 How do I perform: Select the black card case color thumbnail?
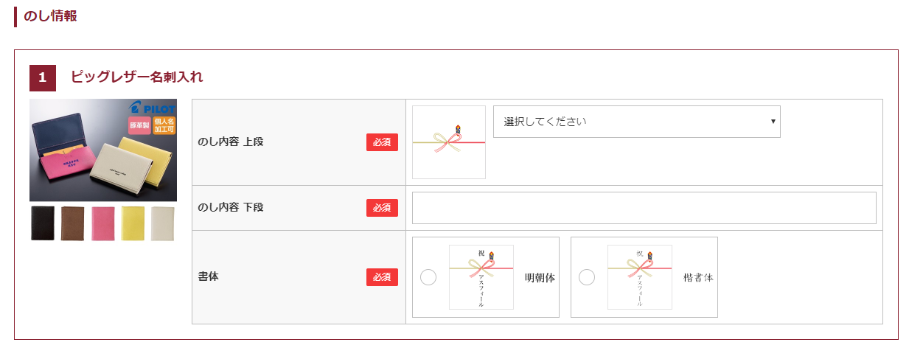pyautogui.click(x=43, y=223)
